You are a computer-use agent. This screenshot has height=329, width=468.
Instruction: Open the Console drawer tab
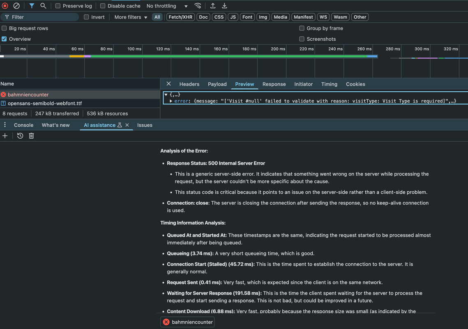coord(23,125)
